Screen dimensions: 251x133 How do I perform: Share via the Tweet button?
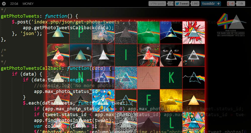(x=182, y=4)
